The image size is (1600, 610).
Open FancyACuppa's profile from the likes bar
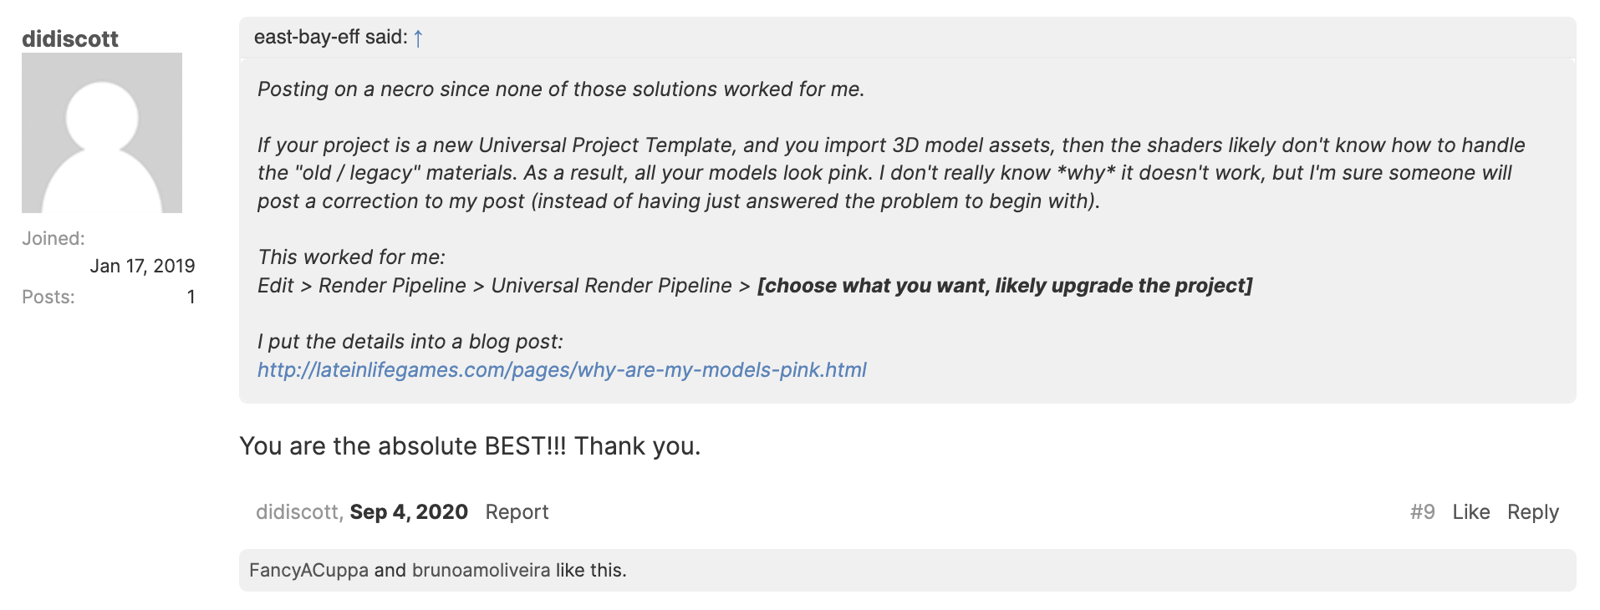[308, 570]
